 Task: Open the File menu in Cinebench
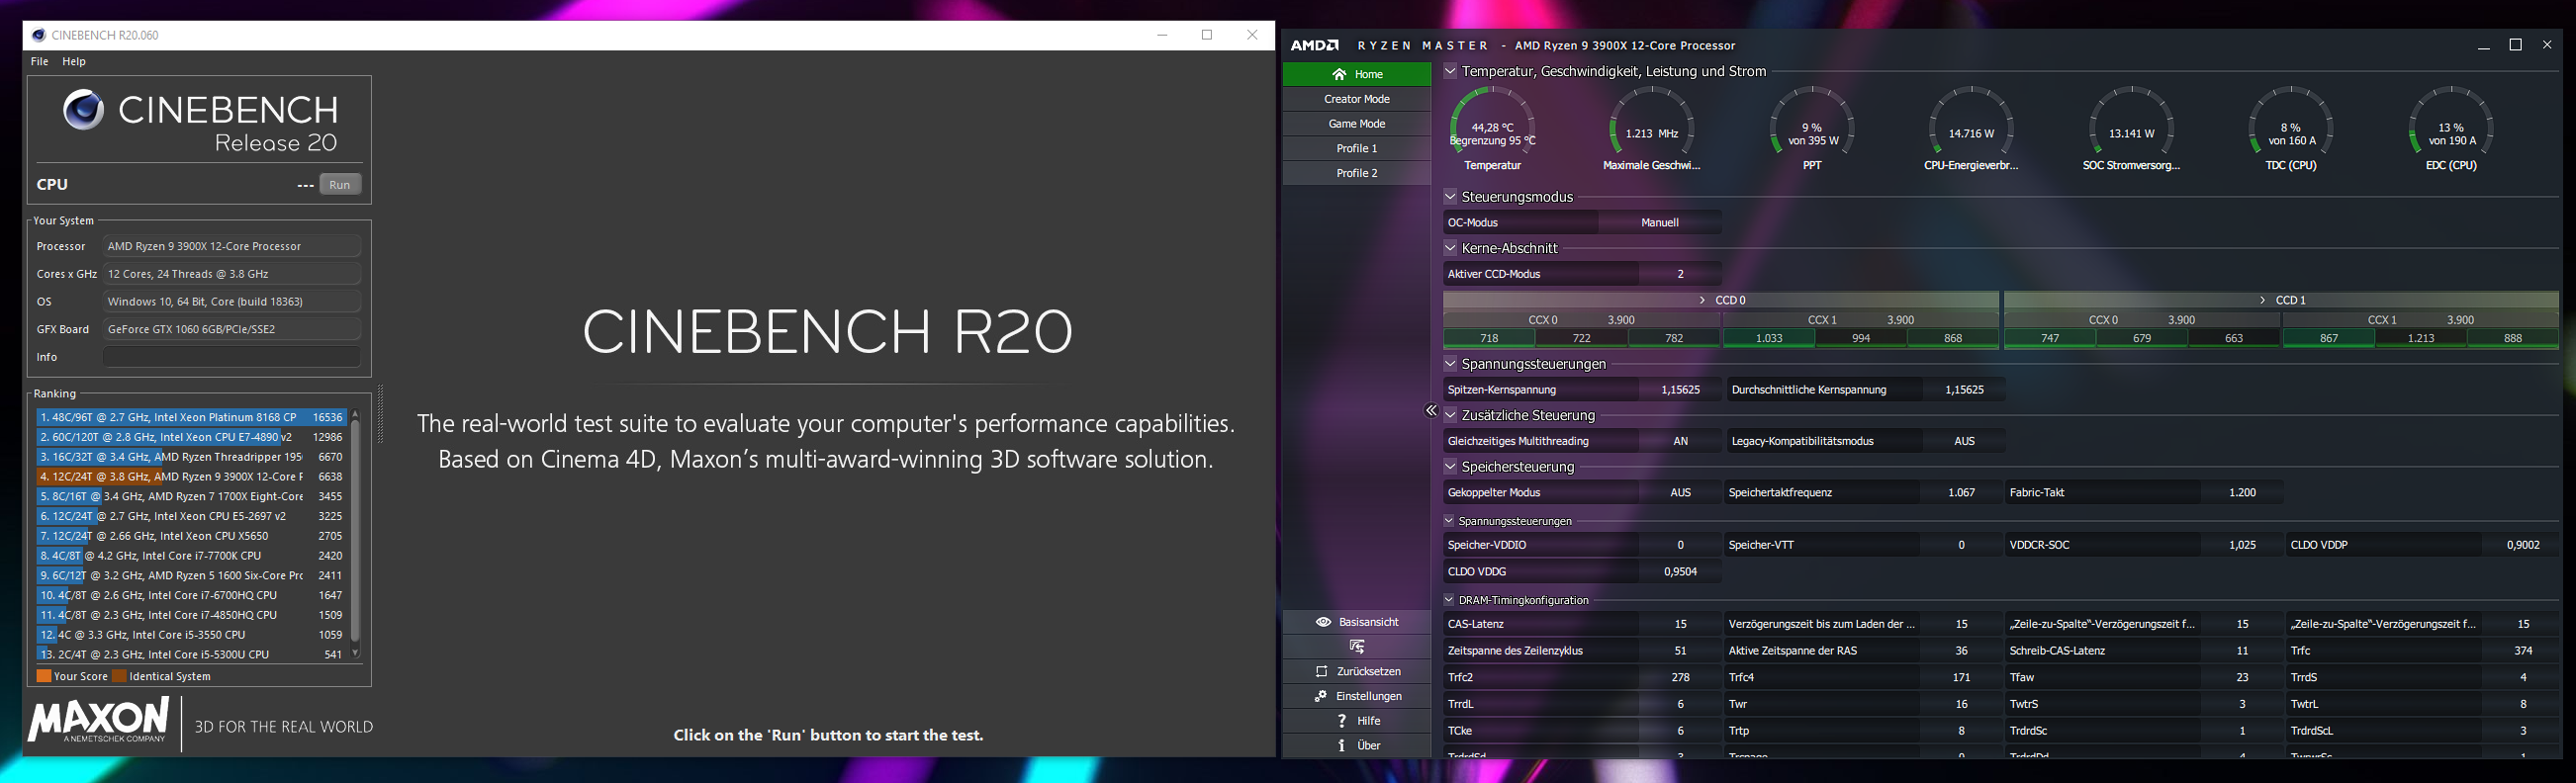pos(39,61)
